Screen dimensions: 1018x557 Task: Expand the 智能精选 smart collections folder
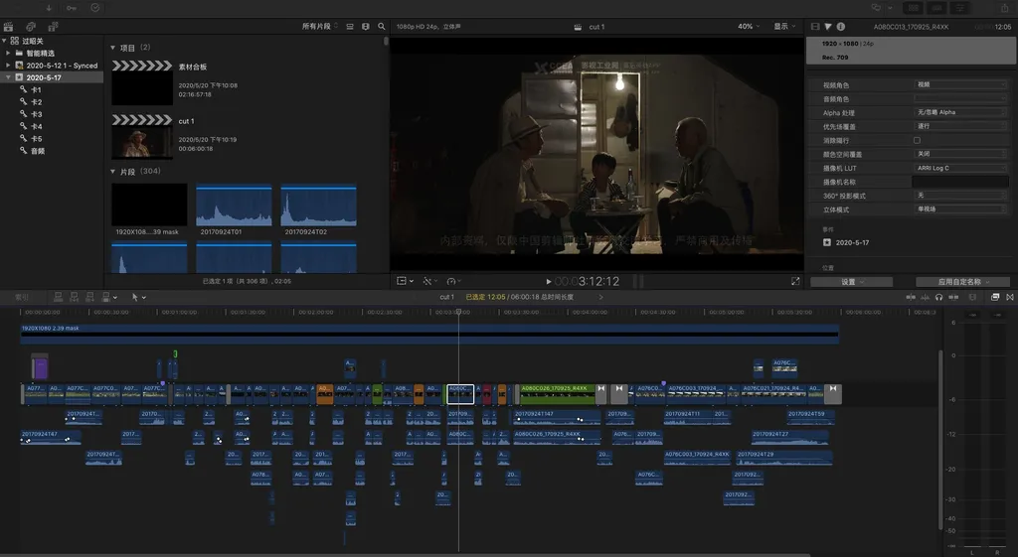coord(8,53)
